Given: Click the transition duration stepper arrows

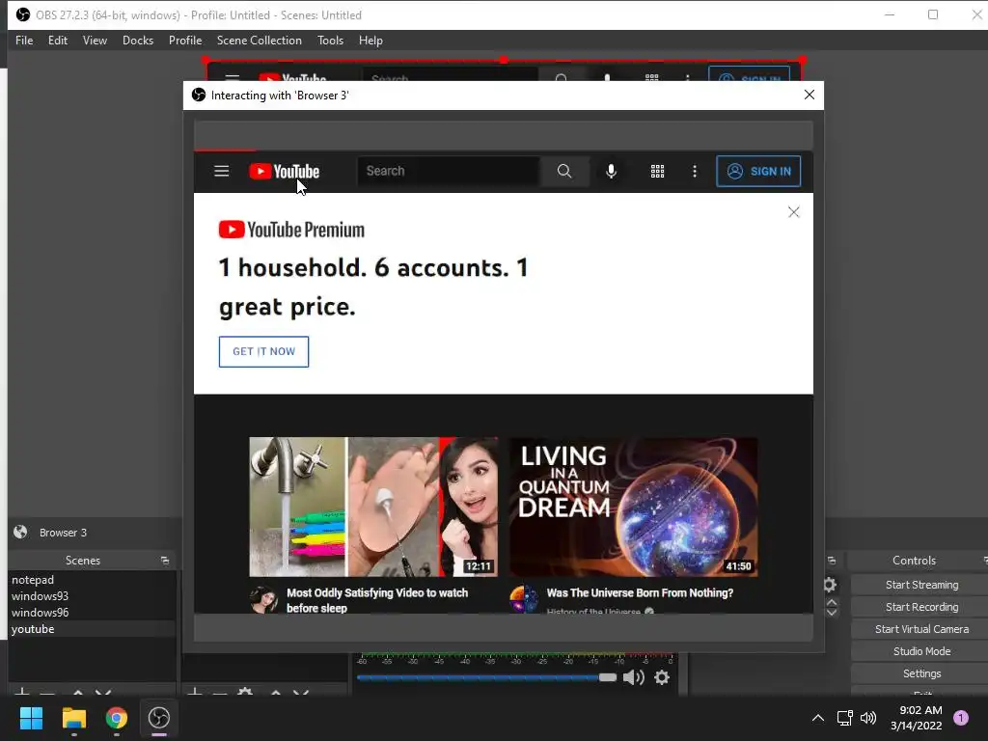Looking at the screenshot, I should pyautogui.click(x=832, y=607).
